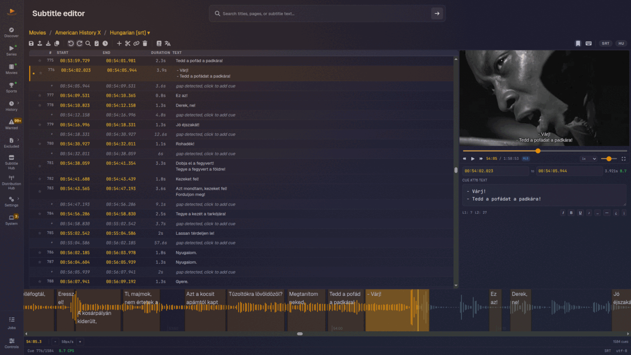Adjust the volume slider in the player
The height and width of the screenshot is (355, 631).
point(609,159)
